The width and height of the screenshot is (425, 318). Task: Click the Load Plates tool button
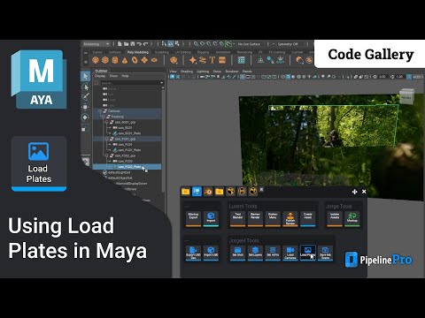[308, 253]
